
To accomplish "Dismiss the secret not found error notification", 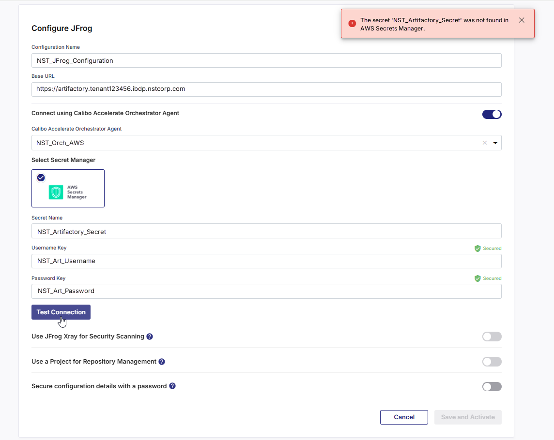I will pos(522,20).
